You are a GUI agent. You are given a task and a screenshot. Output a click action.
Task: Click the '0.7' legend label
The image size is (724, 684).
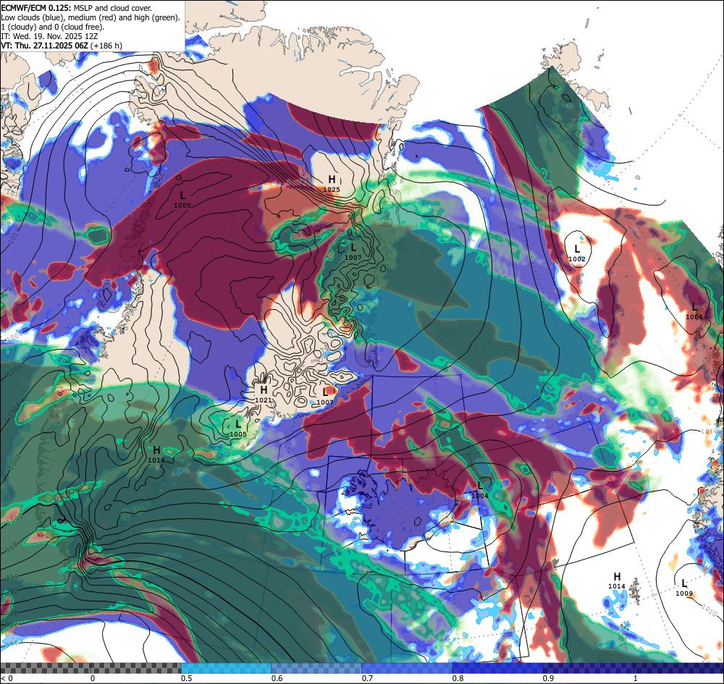pos(368,678)
